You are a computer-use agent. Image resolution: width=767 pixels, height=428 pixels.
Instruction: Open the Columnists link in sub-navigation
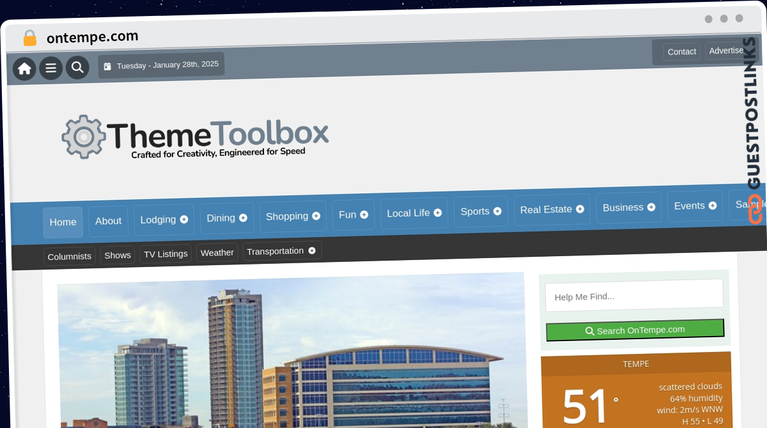coord(69,256)
